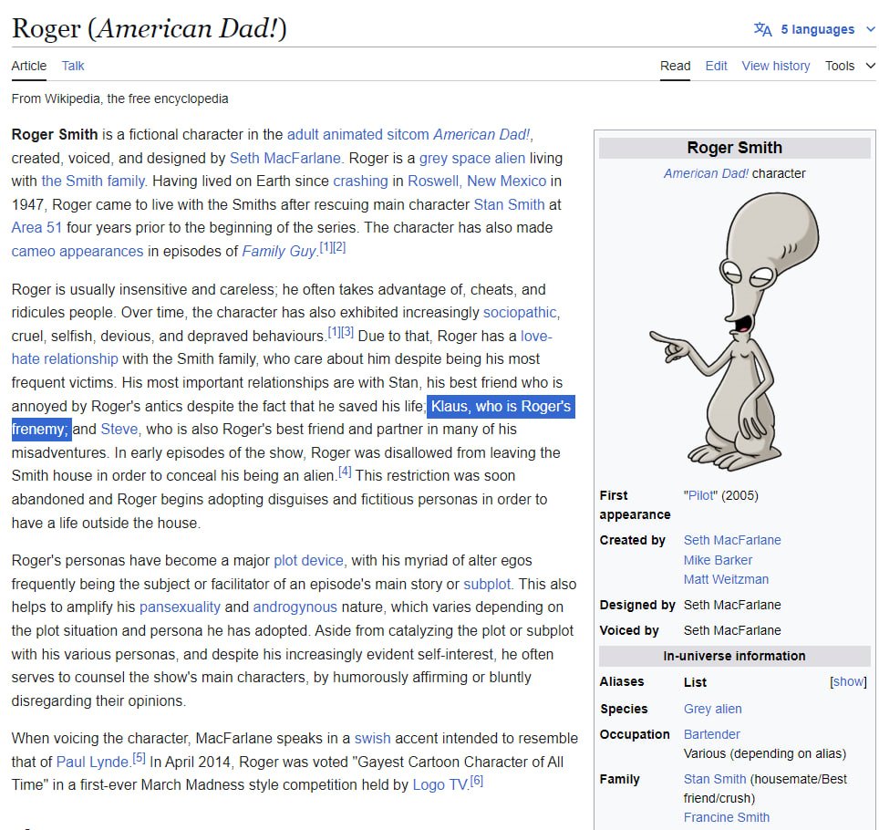Open the American Dad! link in intro
The height and width of the screenshot is (830, 879).
pos(482,135)
